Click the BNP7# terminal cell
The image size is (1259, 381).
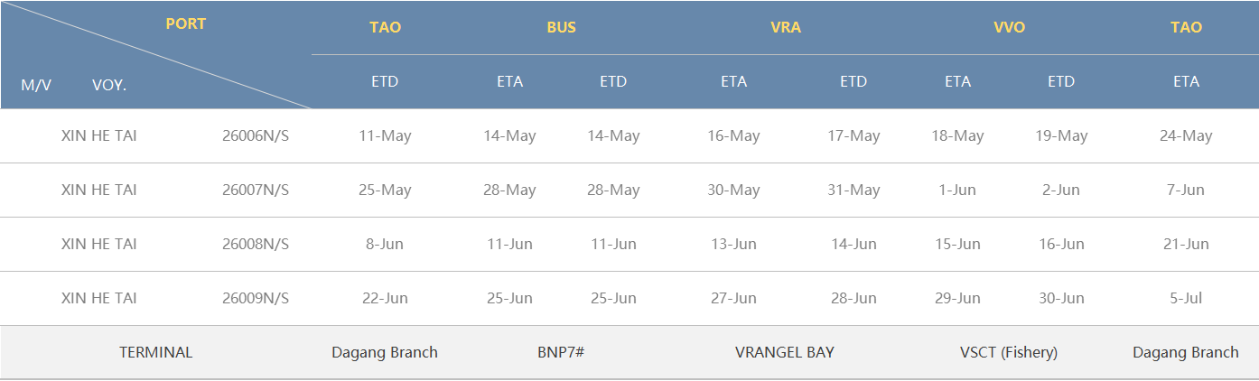pyautogui.click(x=561, y=353)
